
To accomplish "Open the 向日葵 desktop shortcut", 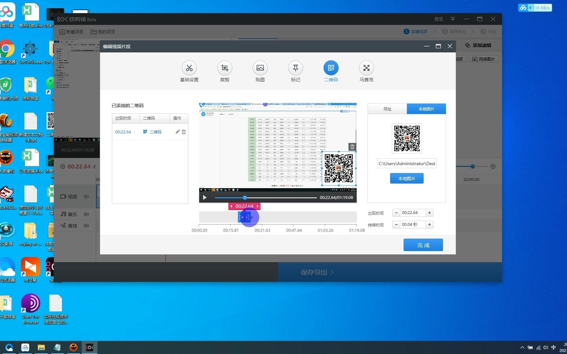I will [x=31, y=269].
